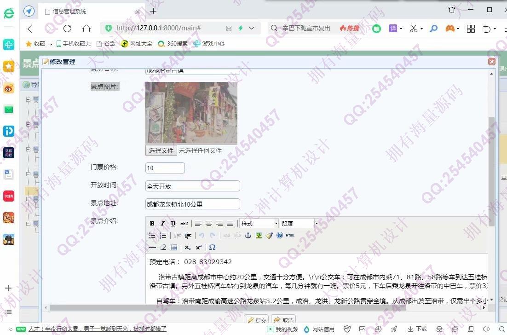
Task: Decrease outdent in editor
Action: click(177, 236)
